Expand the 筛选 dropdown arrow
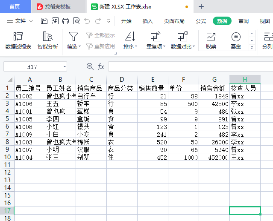This screenshot has width=273, height=221. tap(79, 46)
